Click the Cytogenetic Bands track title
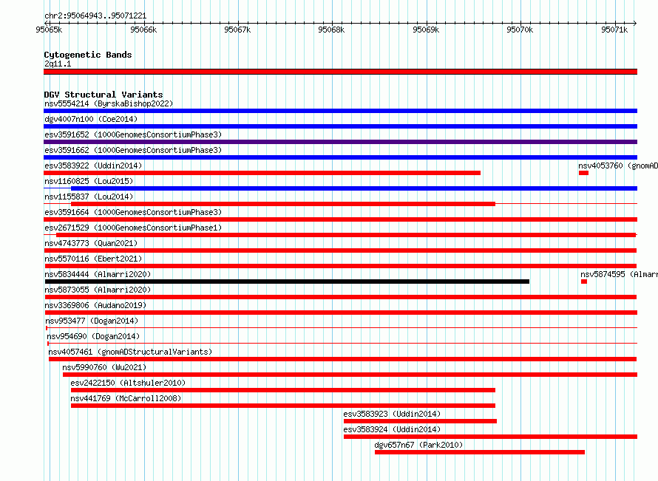 pyautogui.click(x=88, y=55)
